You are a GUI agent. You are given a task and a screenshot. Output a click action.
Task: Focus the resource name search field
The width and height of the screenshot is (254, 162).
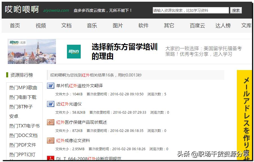[x=191, y=10]
